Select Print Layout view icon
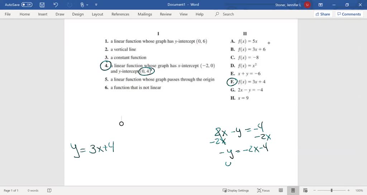 (293, 191)
